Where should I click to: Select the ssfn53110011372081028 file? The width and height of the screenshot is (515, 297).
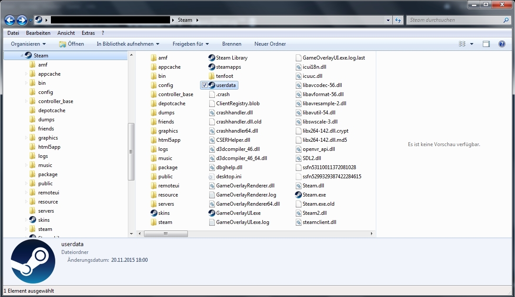point(329,167)
